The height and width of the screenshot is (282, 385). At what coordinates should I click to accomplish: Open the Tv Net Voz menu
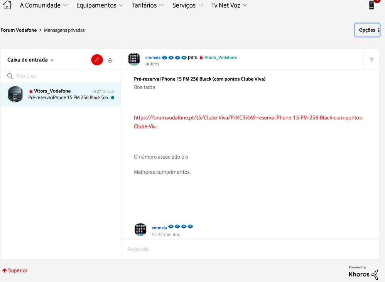click(x=229, y=5)
